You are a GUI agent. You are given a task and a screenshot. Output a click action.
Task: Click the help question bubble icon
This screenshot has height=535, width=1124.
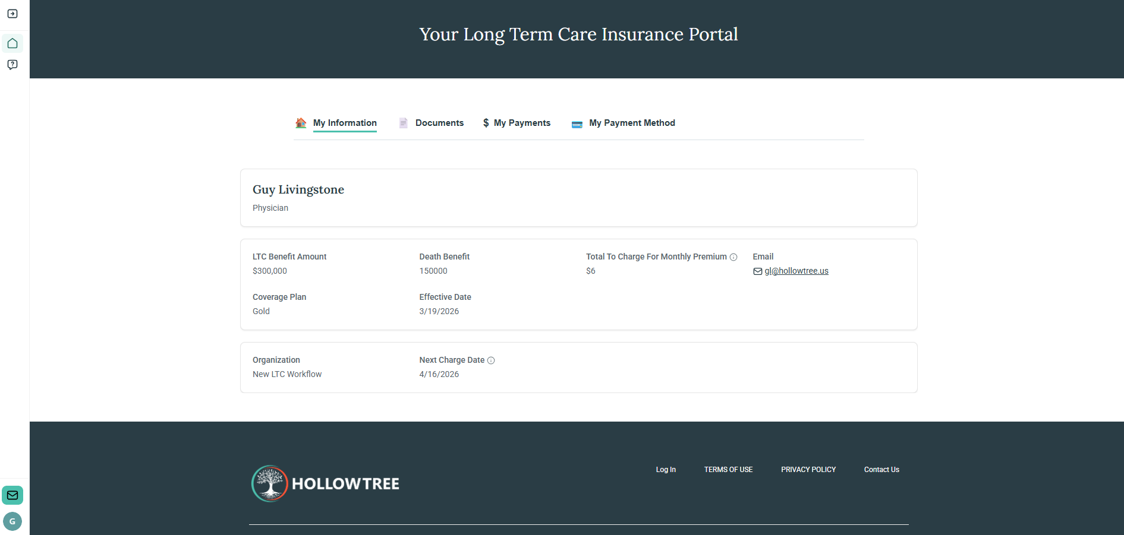point(12,64)
